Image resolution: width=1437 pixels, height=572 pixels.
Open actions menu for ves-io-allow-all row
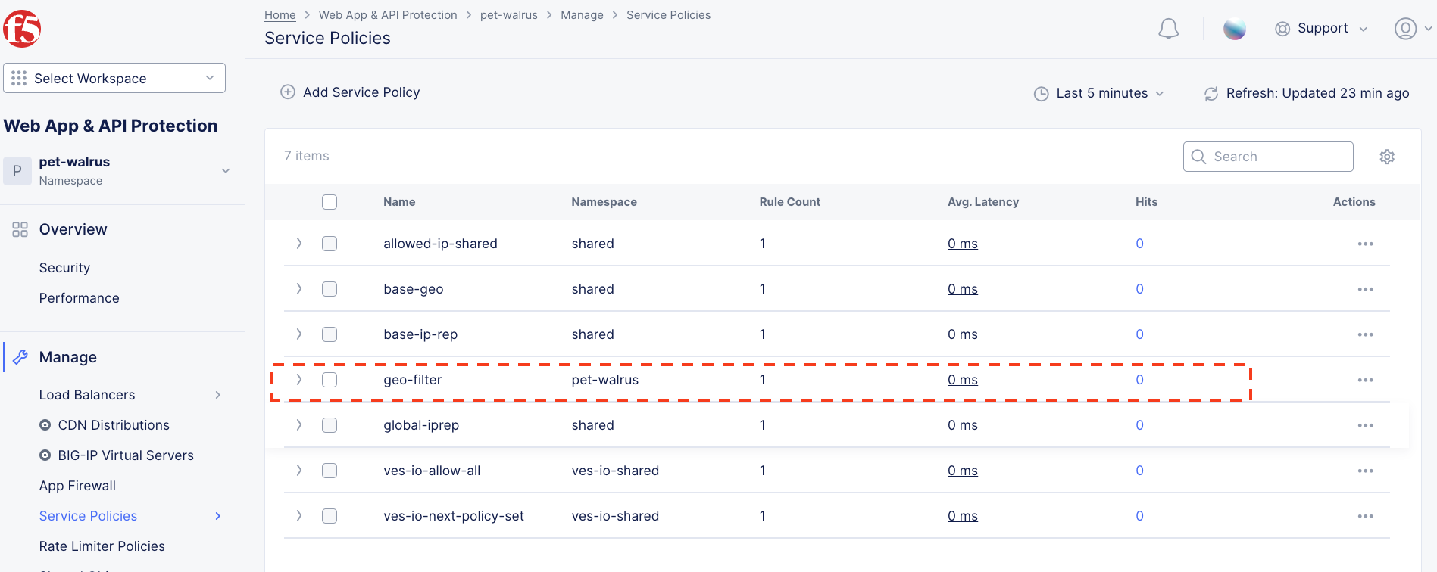click(x=1365, y=471)
